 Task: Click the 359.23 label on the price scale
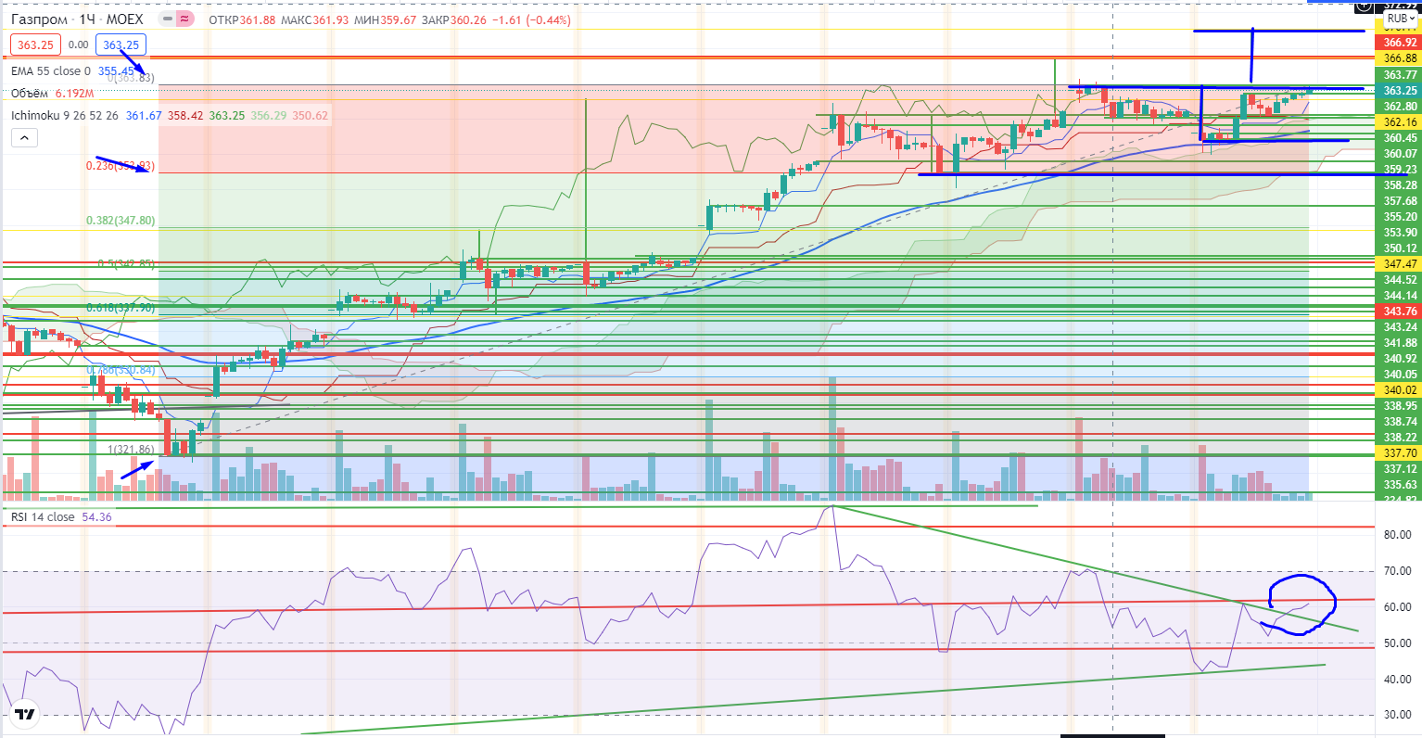click(1400, 170)
